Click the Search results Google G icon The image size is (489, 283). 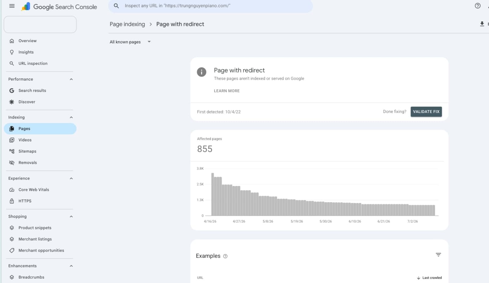coord(12,90)
